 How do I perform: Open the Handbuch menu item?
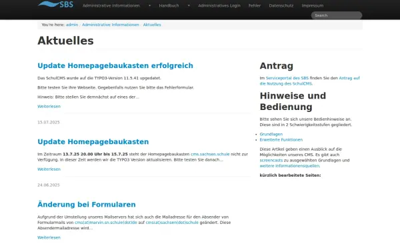click(x=169, y=5)
